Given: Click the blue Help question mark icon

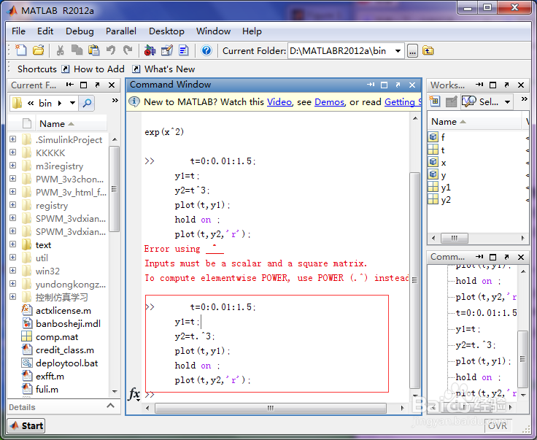Looking at the screenshot, I should tap(206, 50).
